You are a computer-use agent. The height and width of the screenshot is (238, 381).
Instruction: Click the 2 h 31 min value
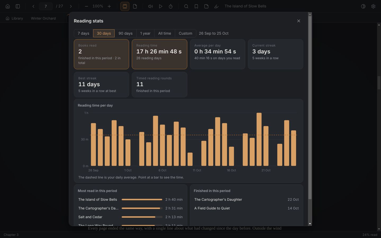click(174, 208)
